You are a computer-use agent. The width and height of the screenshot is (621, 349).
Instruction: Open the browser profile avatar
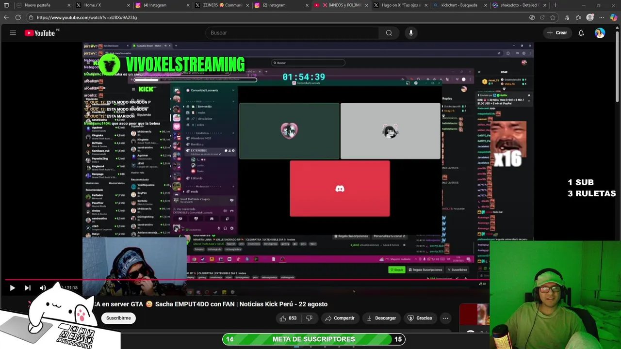pyautogui.click(x=590, y=17)
